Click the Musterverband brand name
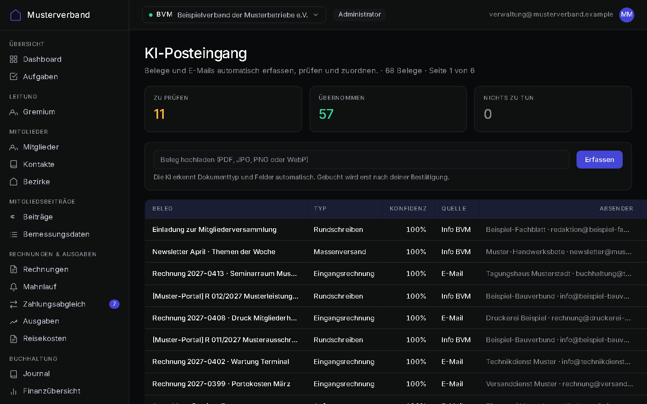The width and height of the screenshot is (647, 404). [59, 15]
